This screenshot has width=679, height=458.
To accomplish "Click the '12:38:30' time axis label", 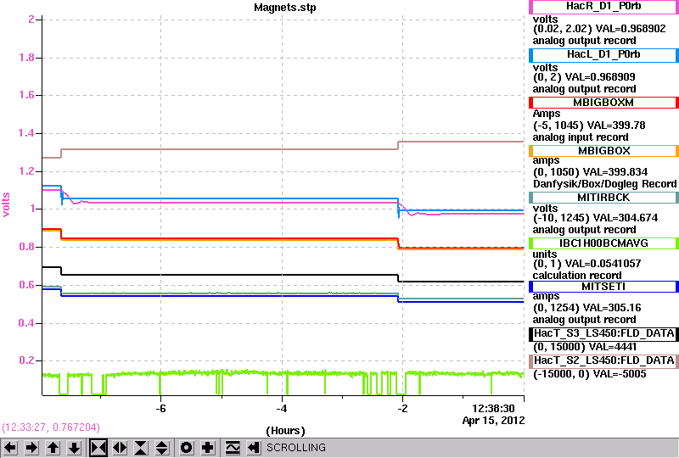I will click(493, 409).
